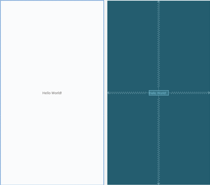
Task: Click the design view's left dashed border
Action: pyautogui.click(x=0, y=93)
